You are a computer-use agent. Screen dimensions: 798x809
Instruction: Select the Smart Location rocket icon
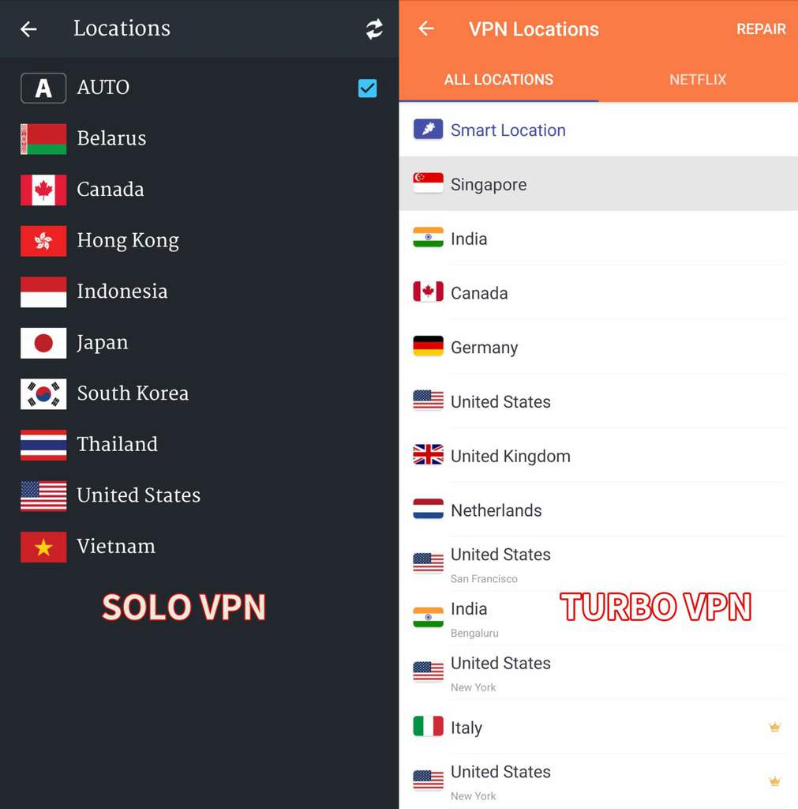point(428,130)
